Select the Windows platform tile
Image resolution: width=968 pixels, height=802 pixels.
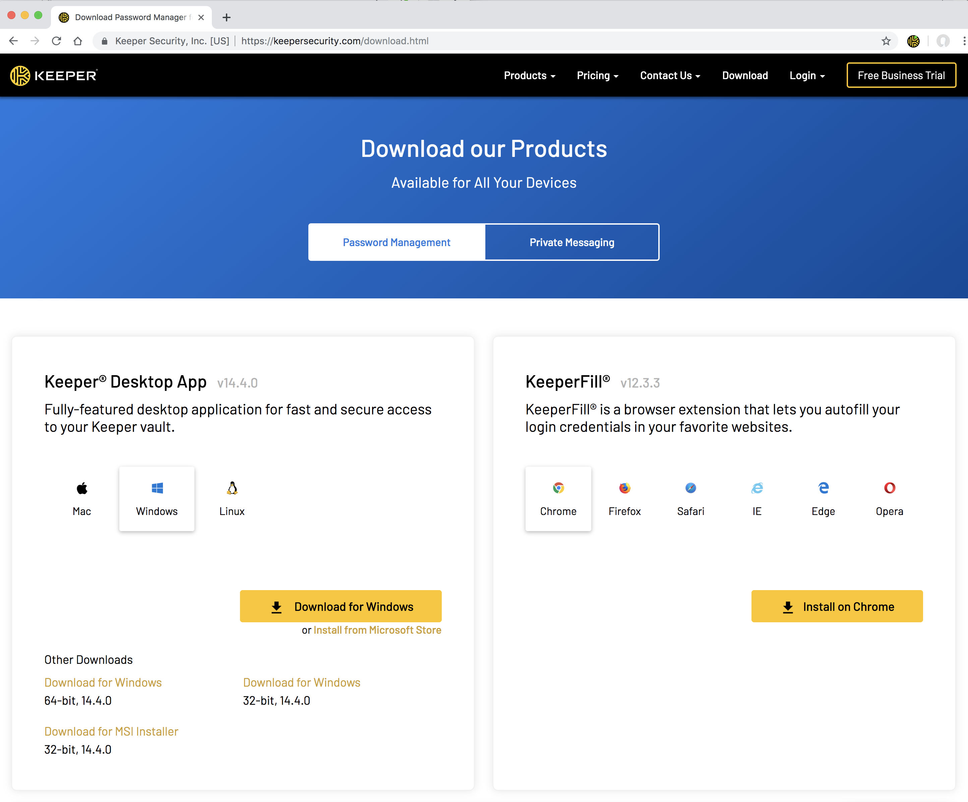pyautogui.click(x=157, y=499)
